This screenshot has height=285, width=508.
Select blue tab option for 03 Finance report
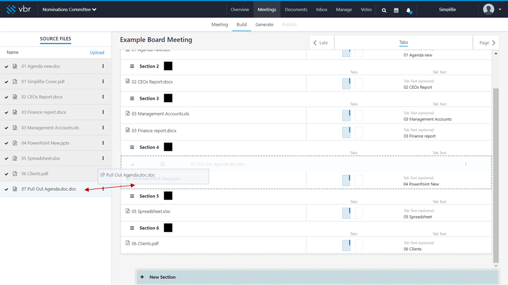(346, 132)
